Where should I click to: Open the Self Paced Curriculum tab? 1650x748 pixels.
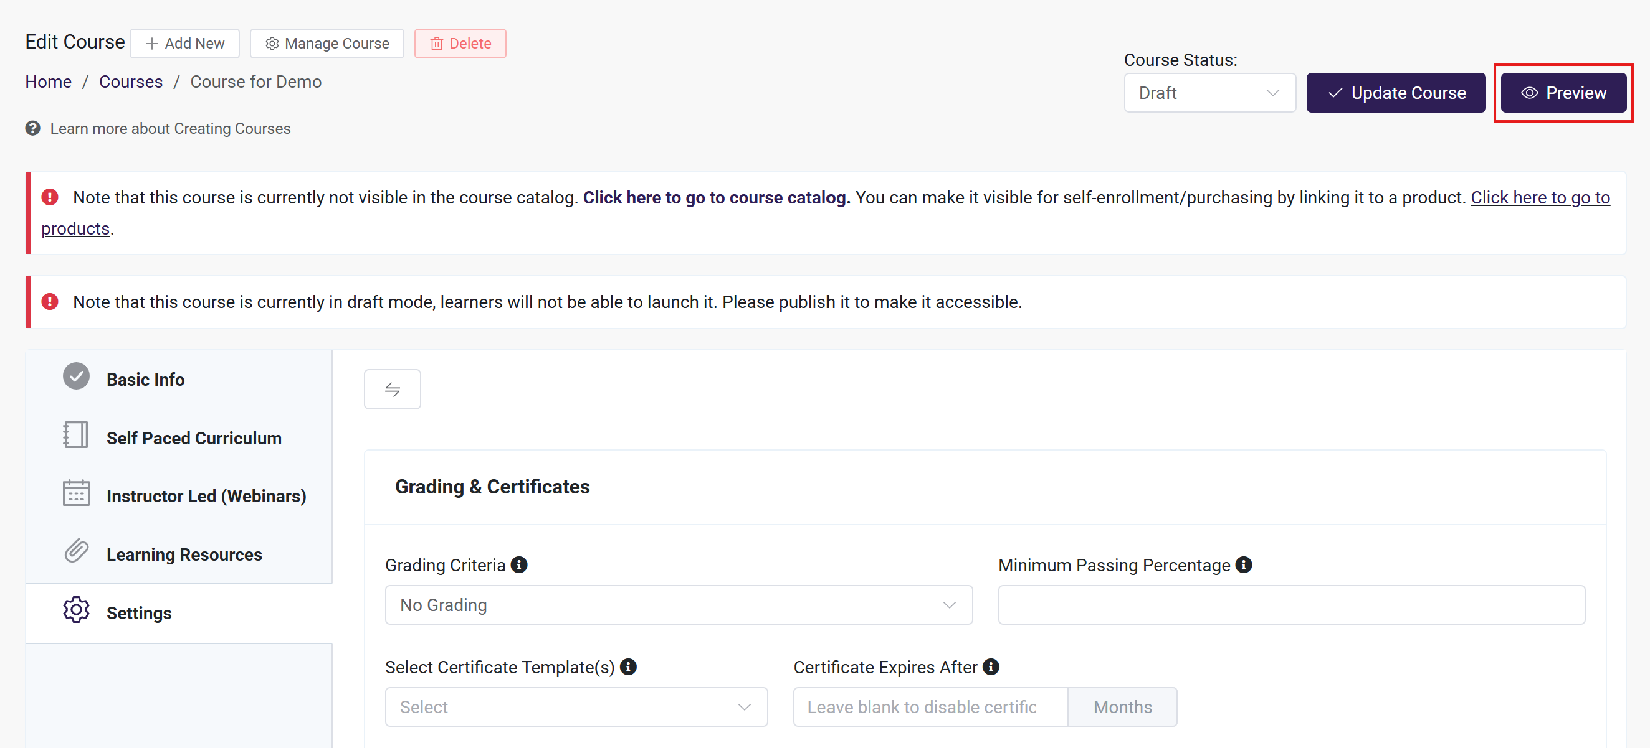pos(193,437)
